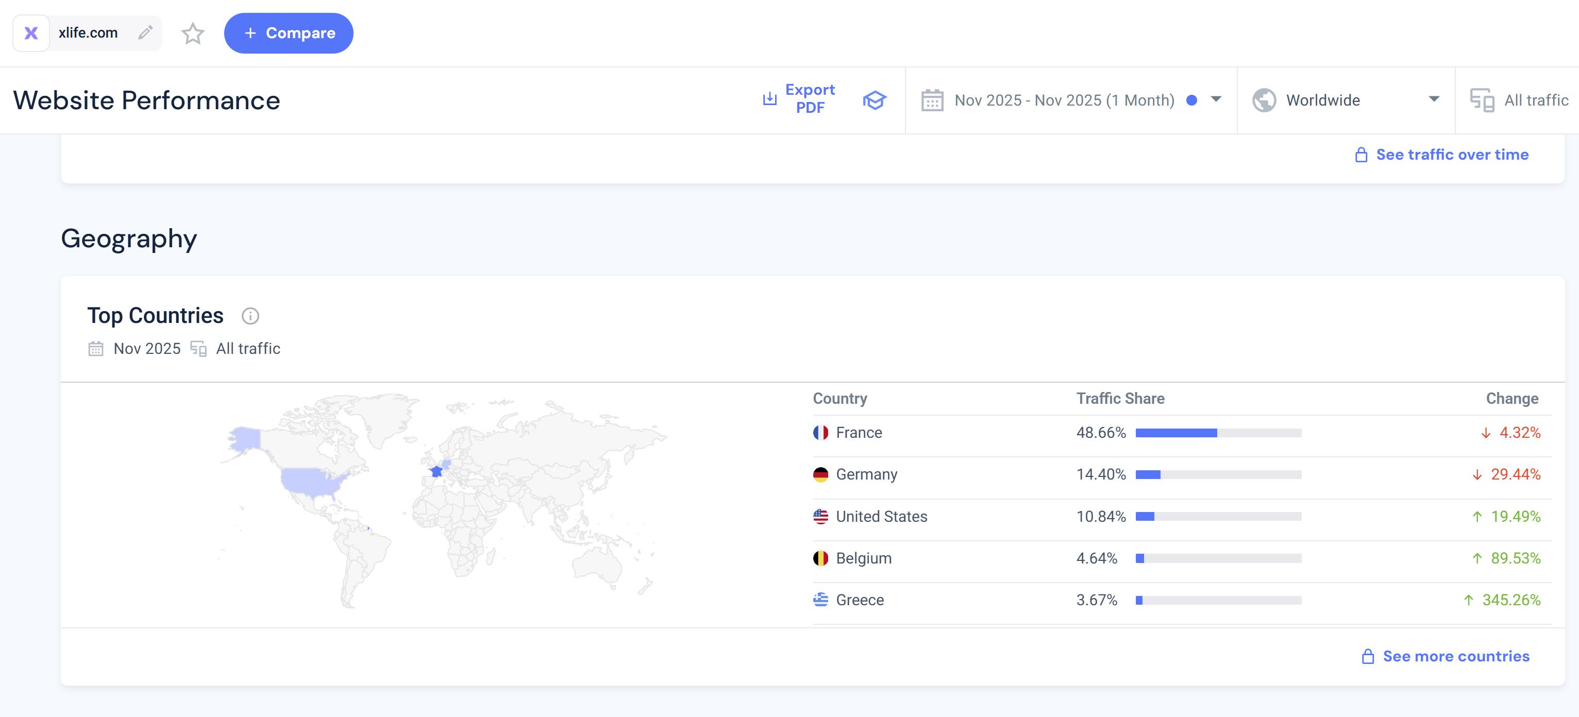Click See traffic over time link
Image resolution: width=1579 pixels, height=717 pixels.
tap(1452, 155)
